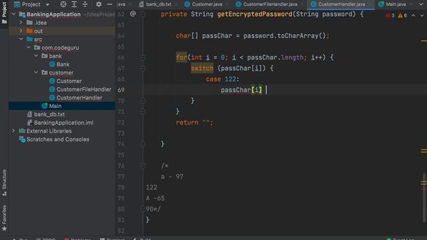Image resolution: width=427 pixels, height=240 pixels.
Task: Close the Customer.java tab
Action: [x=227, y=5]
